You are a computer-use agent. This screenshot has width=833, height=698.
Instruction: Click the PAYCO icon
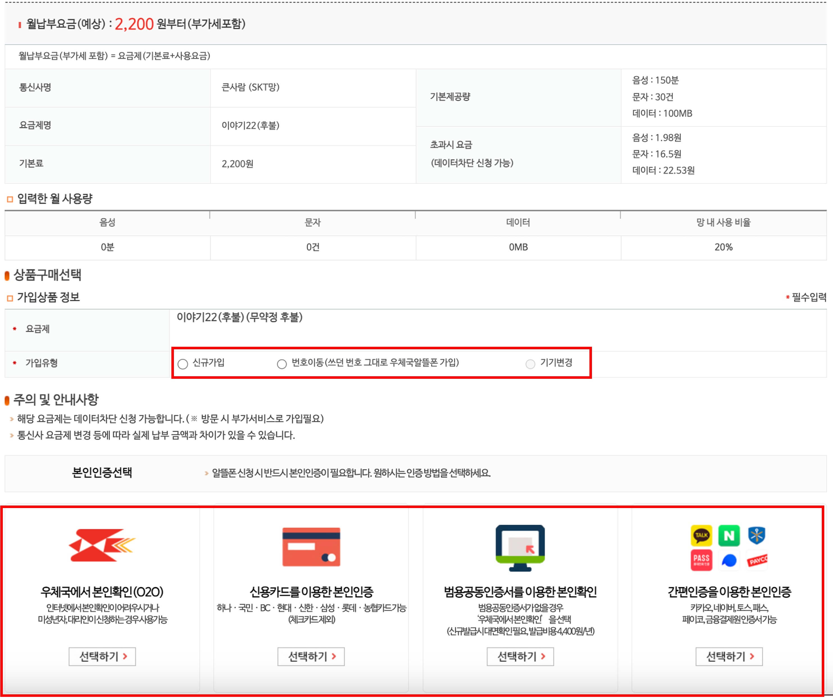point(757,560)
